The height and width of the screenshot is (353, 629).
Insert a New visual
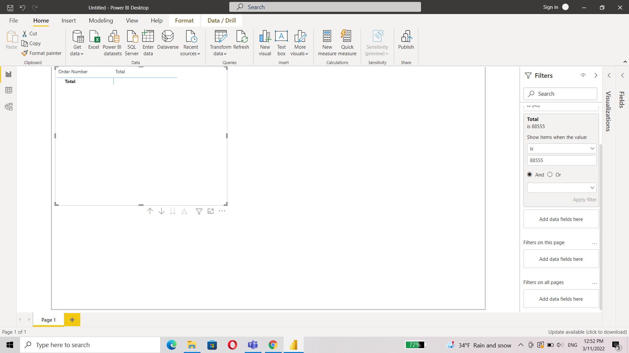(x=265, y=43)
